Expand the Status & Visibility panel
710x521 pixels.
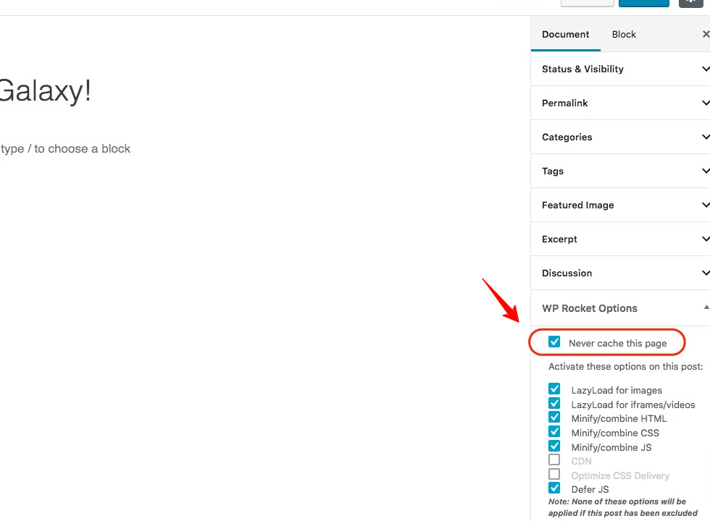620,69
